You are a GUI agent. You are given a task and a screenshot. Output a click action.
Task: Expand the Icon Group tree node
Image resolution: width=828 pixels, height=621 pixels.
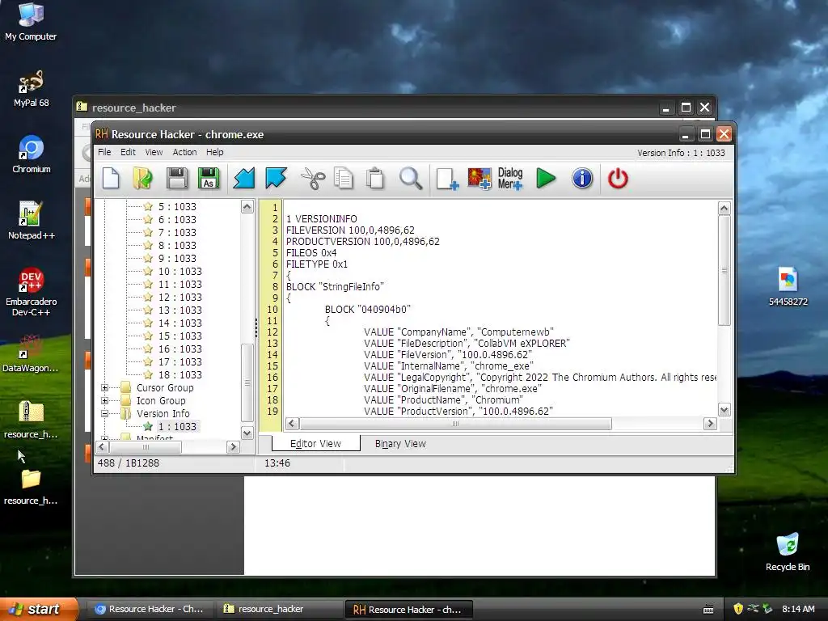(x=104, y=401)
